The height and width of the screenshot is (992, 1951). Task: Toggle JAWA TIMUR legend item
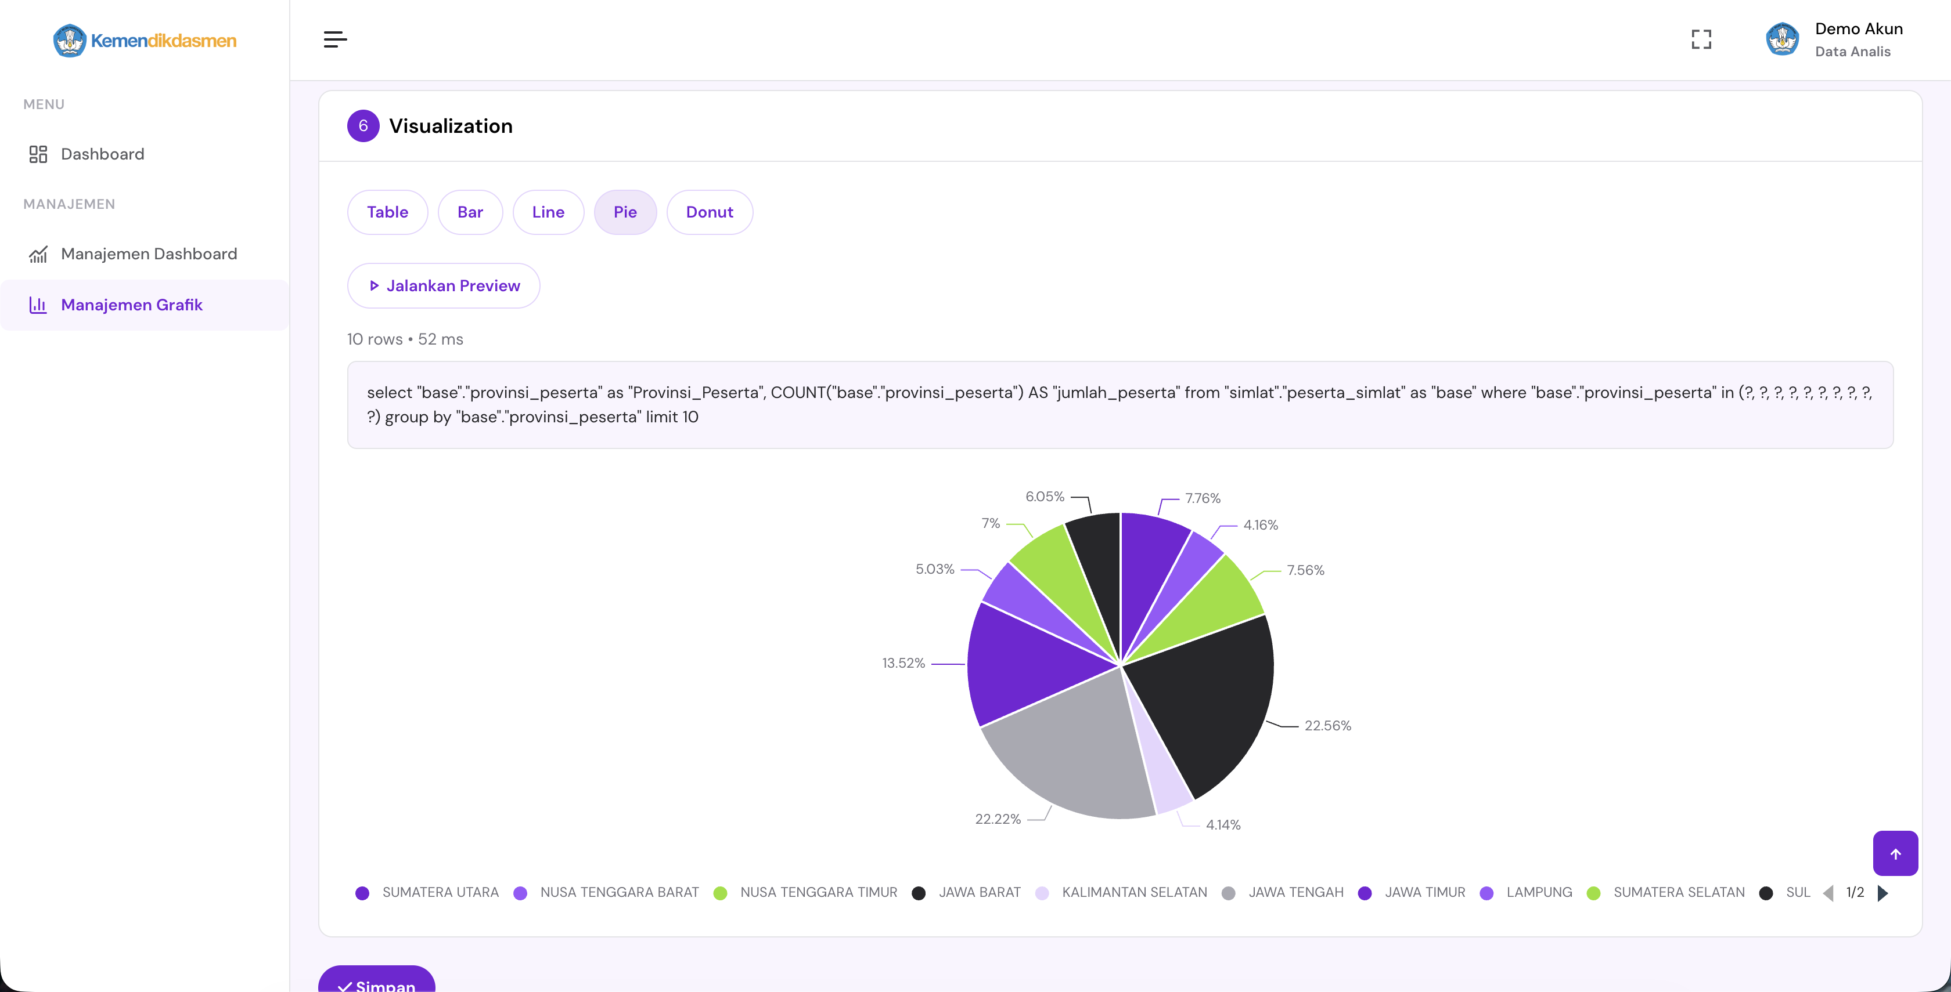tap(1412, 893)
